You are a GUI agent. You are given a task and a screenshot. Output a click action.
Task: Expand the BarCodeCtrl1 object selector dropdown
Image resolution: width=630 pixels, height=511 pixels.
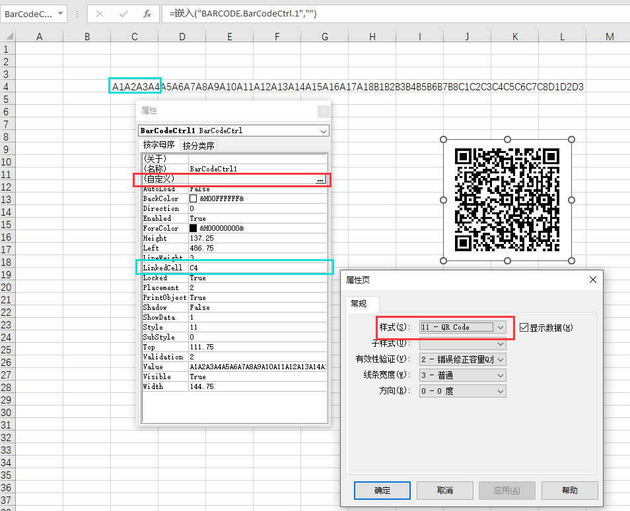[x=323, y=131]
